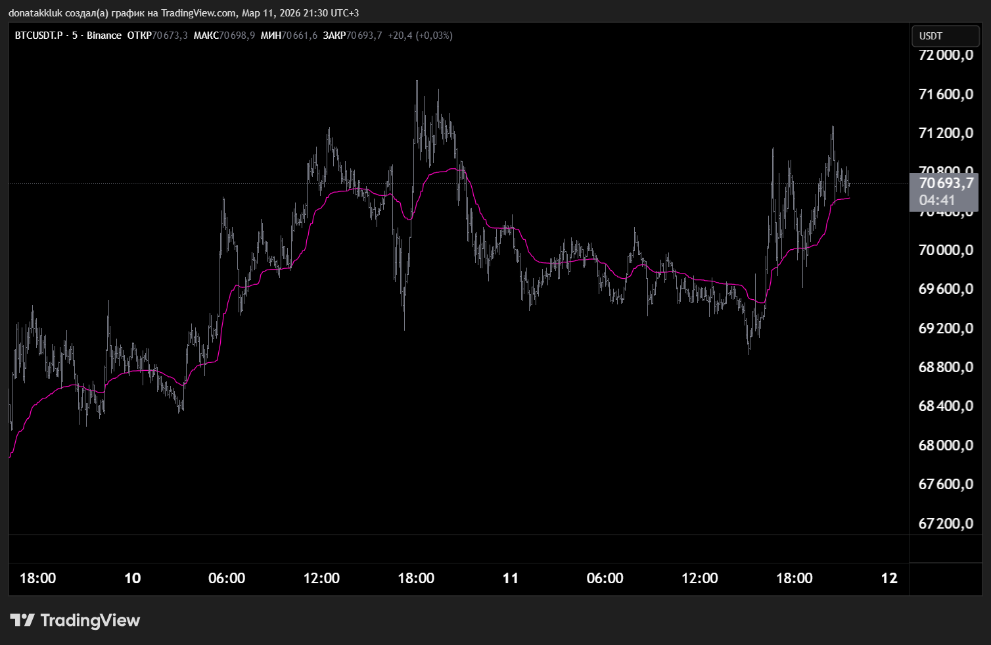
Task: Click the МАКС high value 70698,9
Action: coord(237,36)
